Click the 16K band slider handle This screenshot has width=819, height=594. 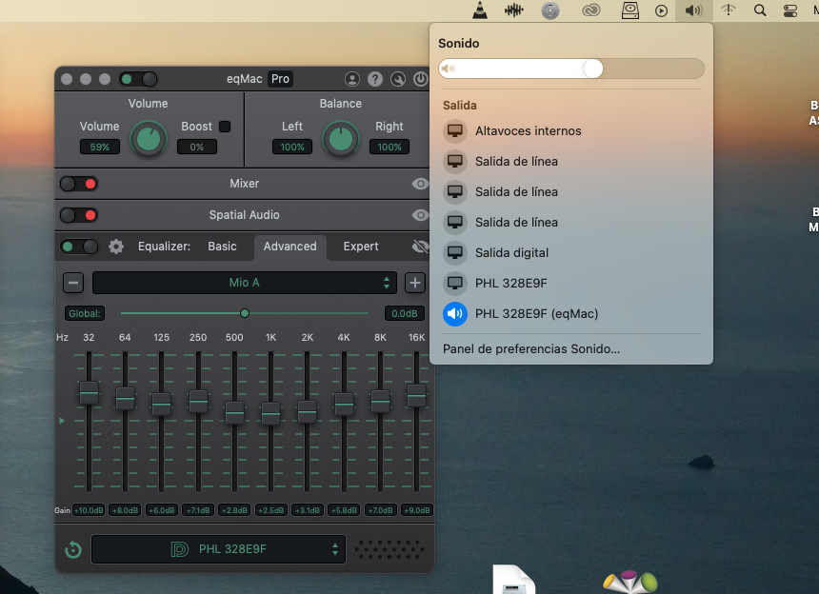[416, 396]
